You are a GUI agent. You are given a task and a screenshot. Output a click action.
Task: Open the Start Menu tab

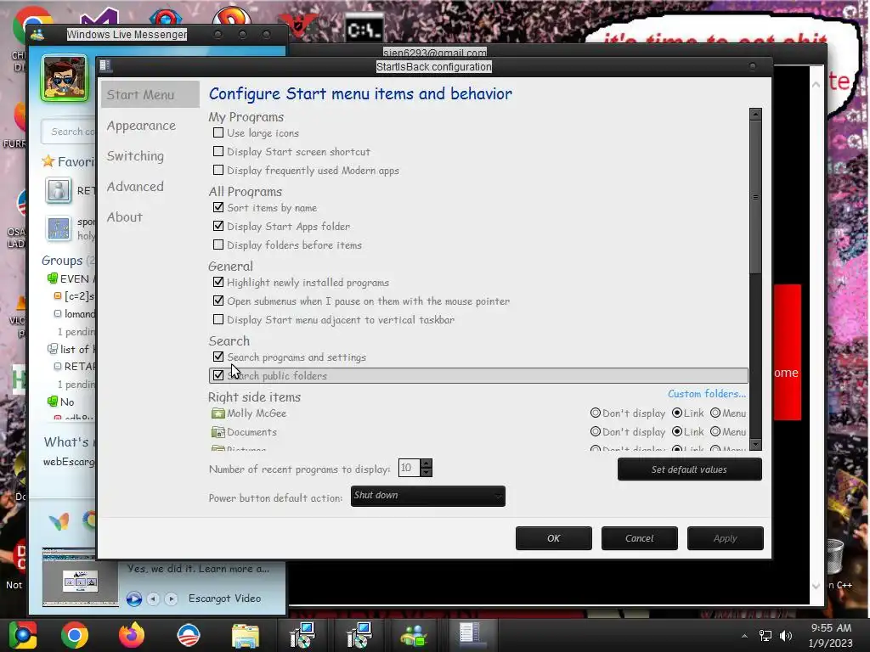click(150, 95)
